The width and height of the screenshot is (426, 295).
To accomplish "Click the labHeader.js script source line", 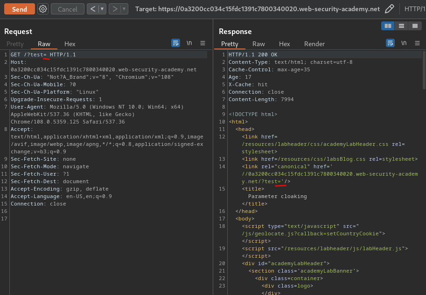I will (325, 248).
